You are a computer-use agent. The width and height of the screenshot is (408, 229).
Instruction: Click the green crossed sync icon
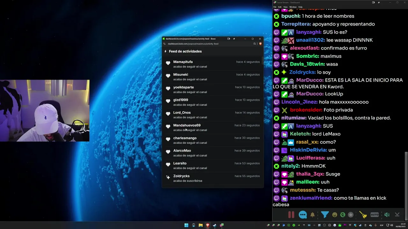click(x=343, y=215)
